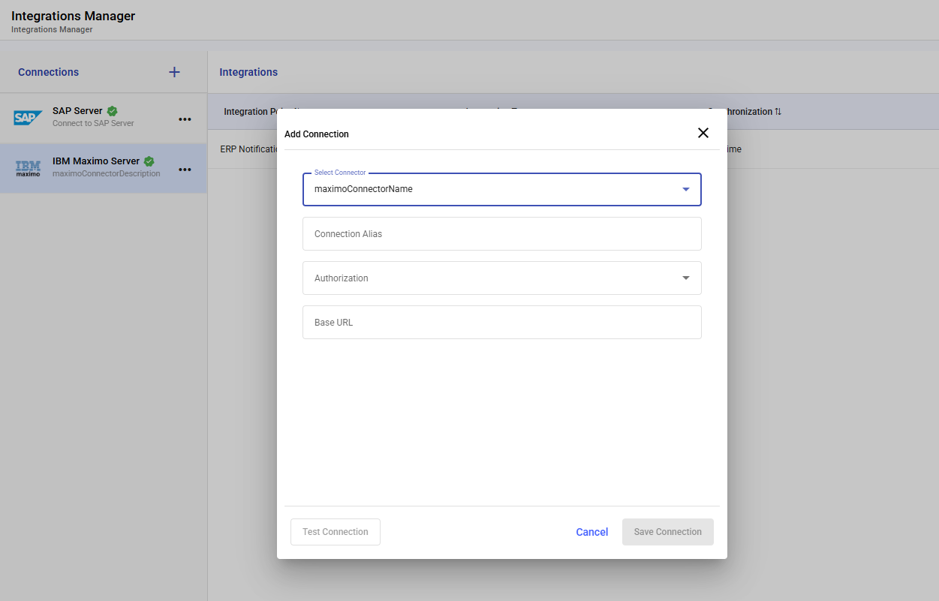Open the three-dot menu for IBM Maximo Server
Screen dimensions: 939x601
[185, 170]
